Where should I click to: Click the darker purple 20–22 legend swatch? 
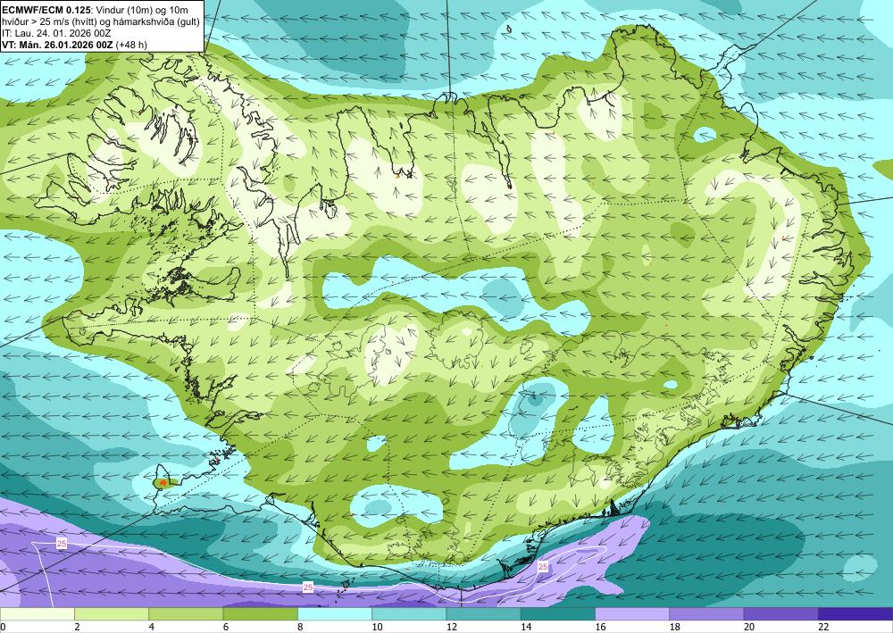tap(781, 614)
